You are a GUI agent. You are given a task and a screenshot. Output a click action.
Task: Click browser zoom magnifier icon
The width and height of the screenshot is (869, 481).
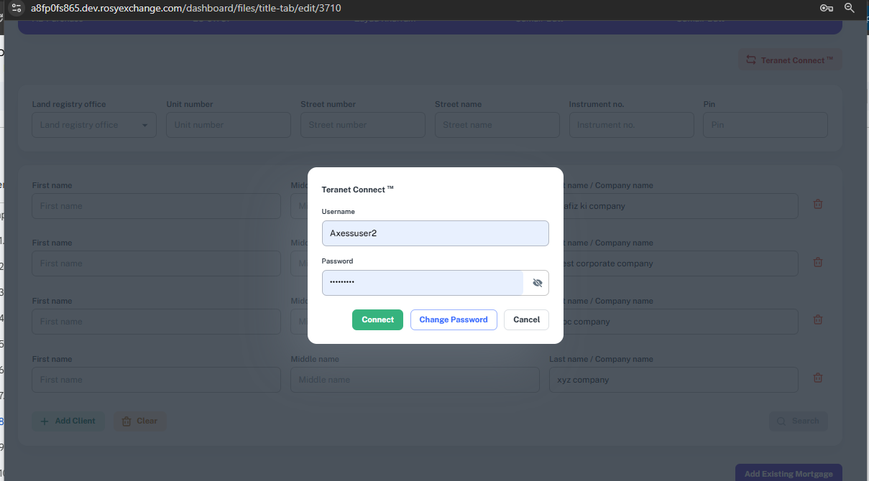pyautogui.click(x=850, y=9)
